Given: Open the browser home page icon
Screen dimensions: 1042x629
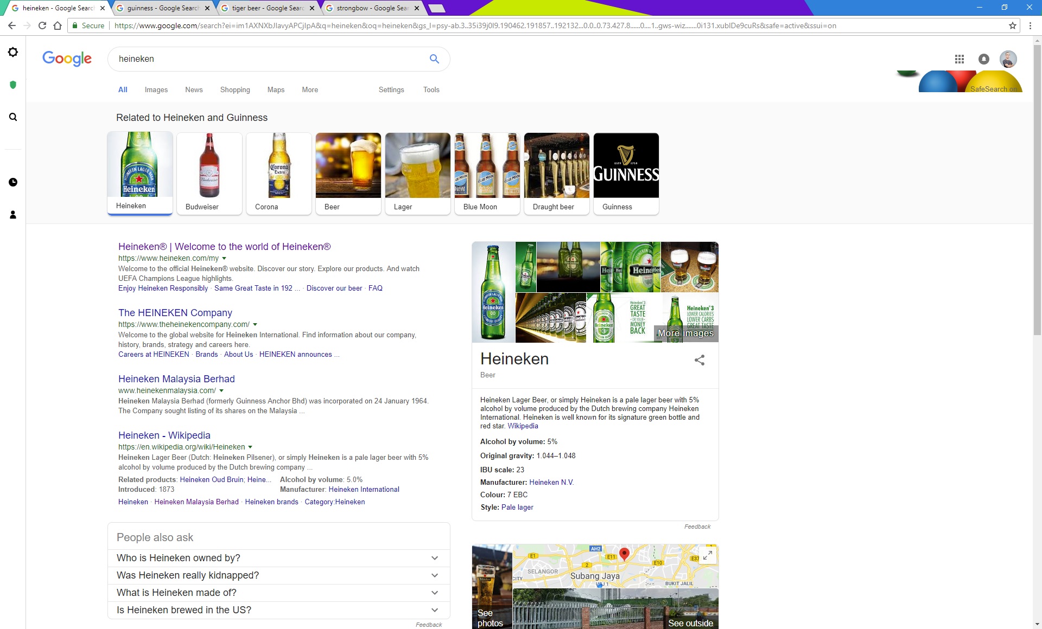Looking at the screenshot, I should click(58, 25).
